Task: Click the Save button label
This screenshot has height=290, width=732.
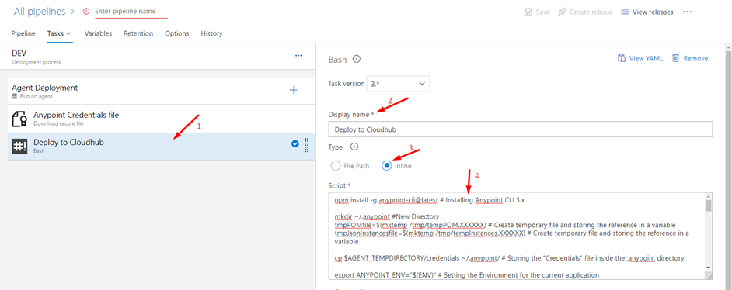Action: [543, 12]
